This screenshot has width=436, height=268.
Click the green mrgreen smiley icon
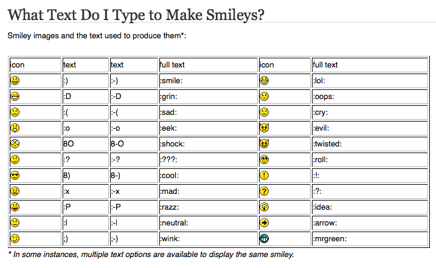264,239
